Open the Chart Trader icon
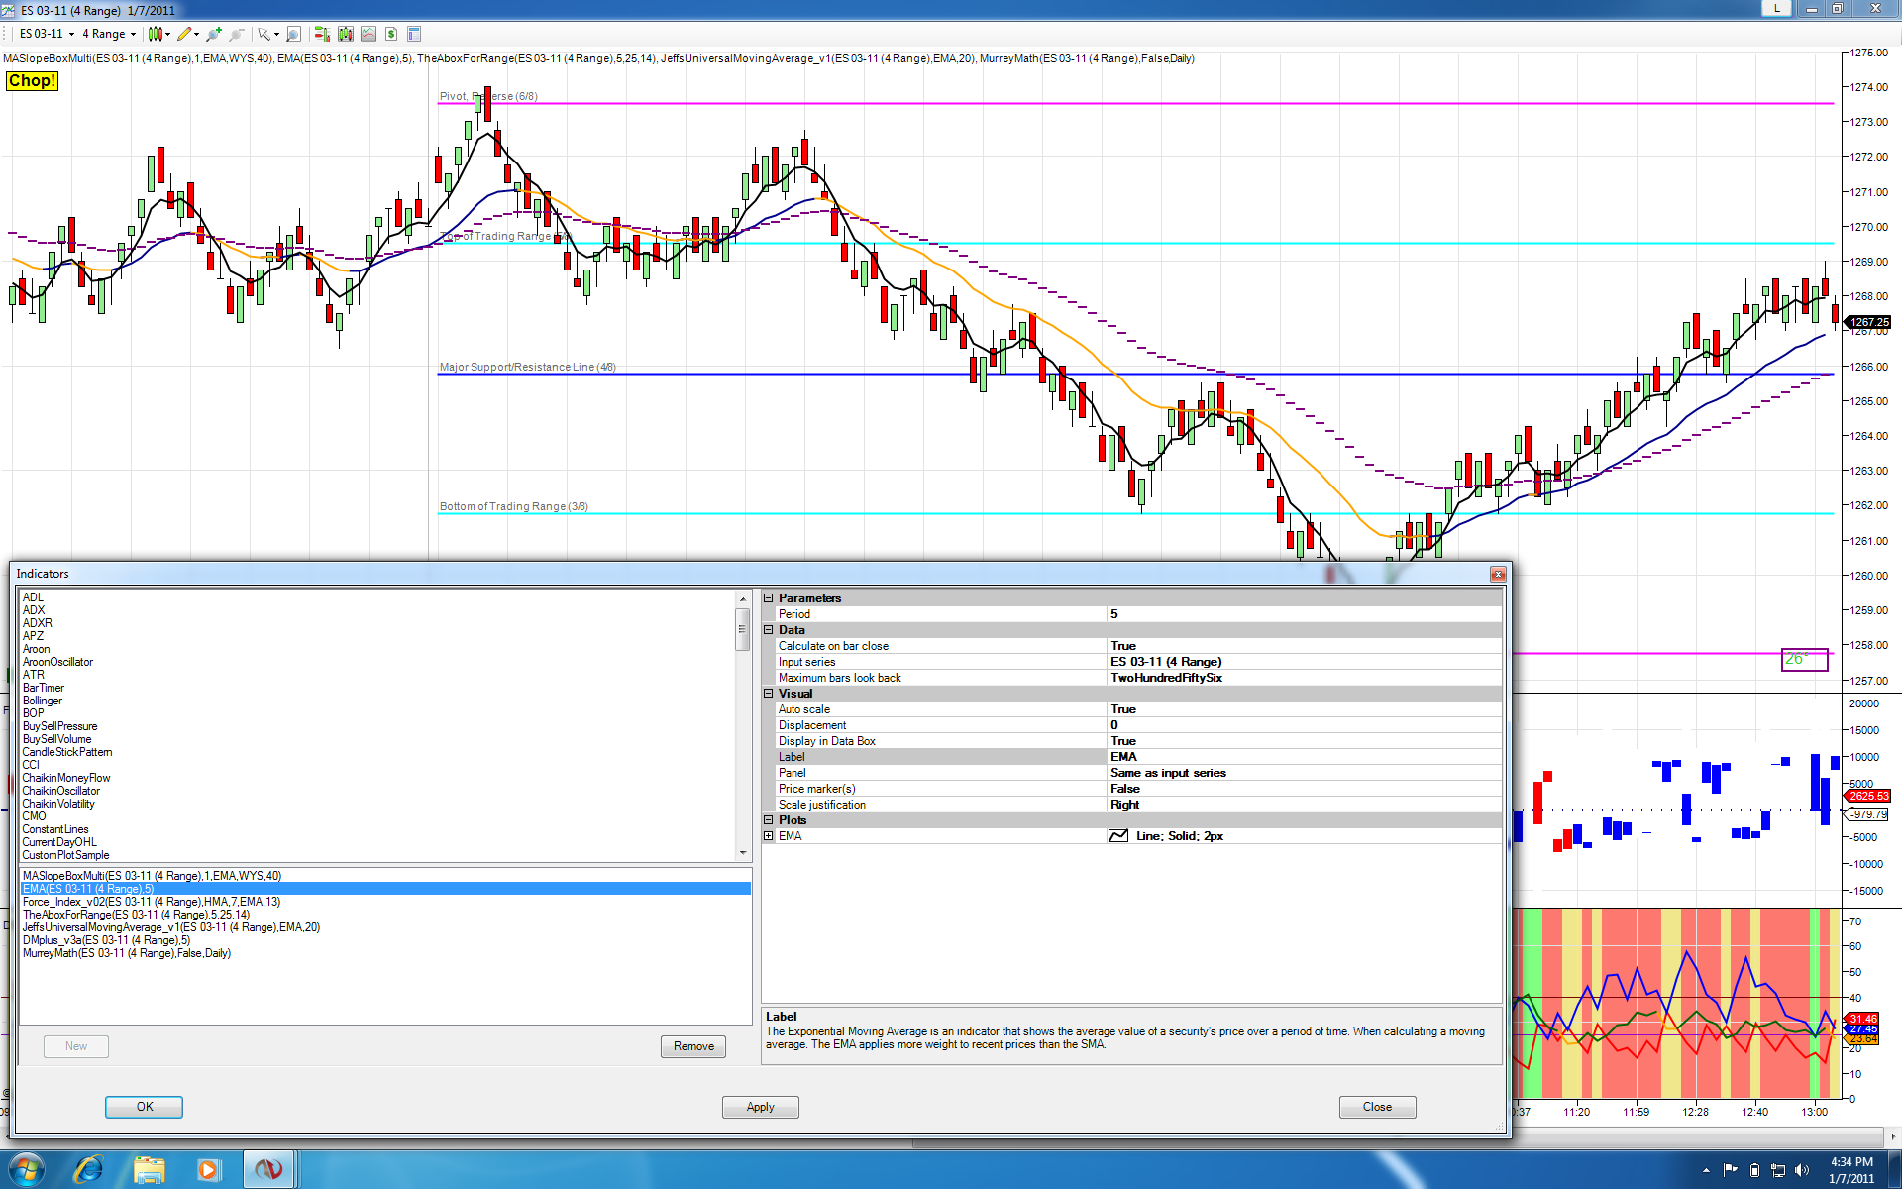Screen dimensions: 1902x1189 (322, 34)
